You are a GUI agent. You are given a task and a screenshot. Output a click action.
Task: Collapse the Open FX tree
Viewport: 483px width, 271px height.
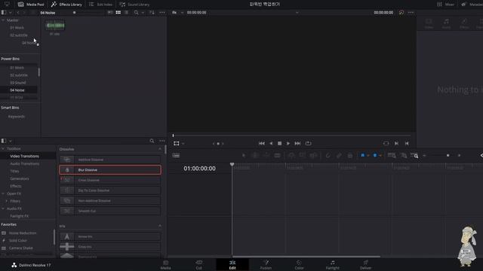(x=3, y=194)
